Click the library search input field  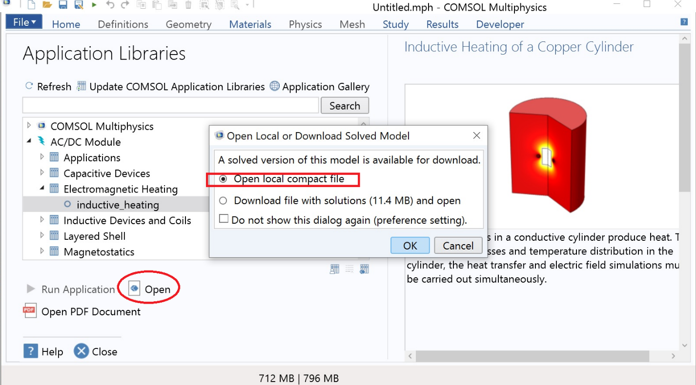pyautogui.click(x=170, y=105)
